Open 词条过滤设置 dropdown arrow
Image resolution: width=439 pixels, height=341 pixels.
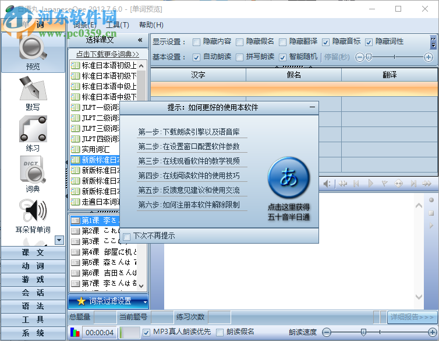click(x=145, y=302)
